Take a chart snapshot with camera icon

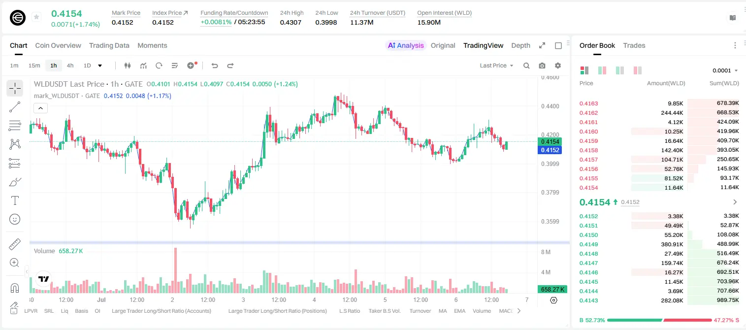tap(542, 66)
